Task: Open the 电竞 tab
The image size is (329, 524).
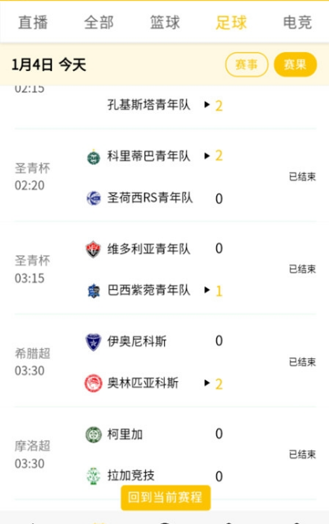Action: [297, 23]
